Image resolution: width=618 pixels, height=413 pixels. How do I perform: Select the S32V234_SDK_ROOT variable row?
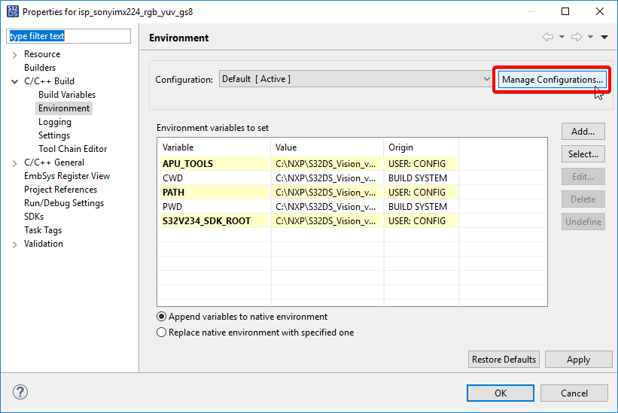pos(352,221)
